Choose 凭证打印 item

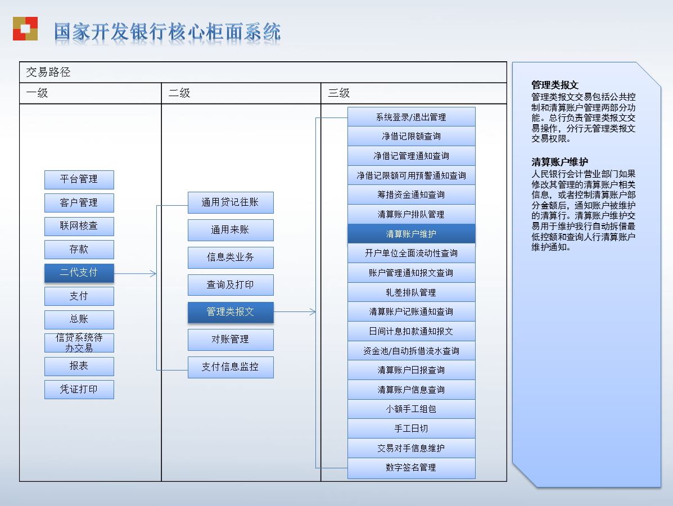pyautogui.click(x=79, y=389)
